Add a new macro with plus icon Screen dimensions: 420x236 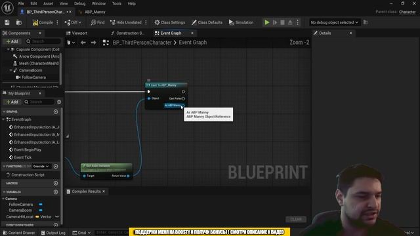point(56,184)
